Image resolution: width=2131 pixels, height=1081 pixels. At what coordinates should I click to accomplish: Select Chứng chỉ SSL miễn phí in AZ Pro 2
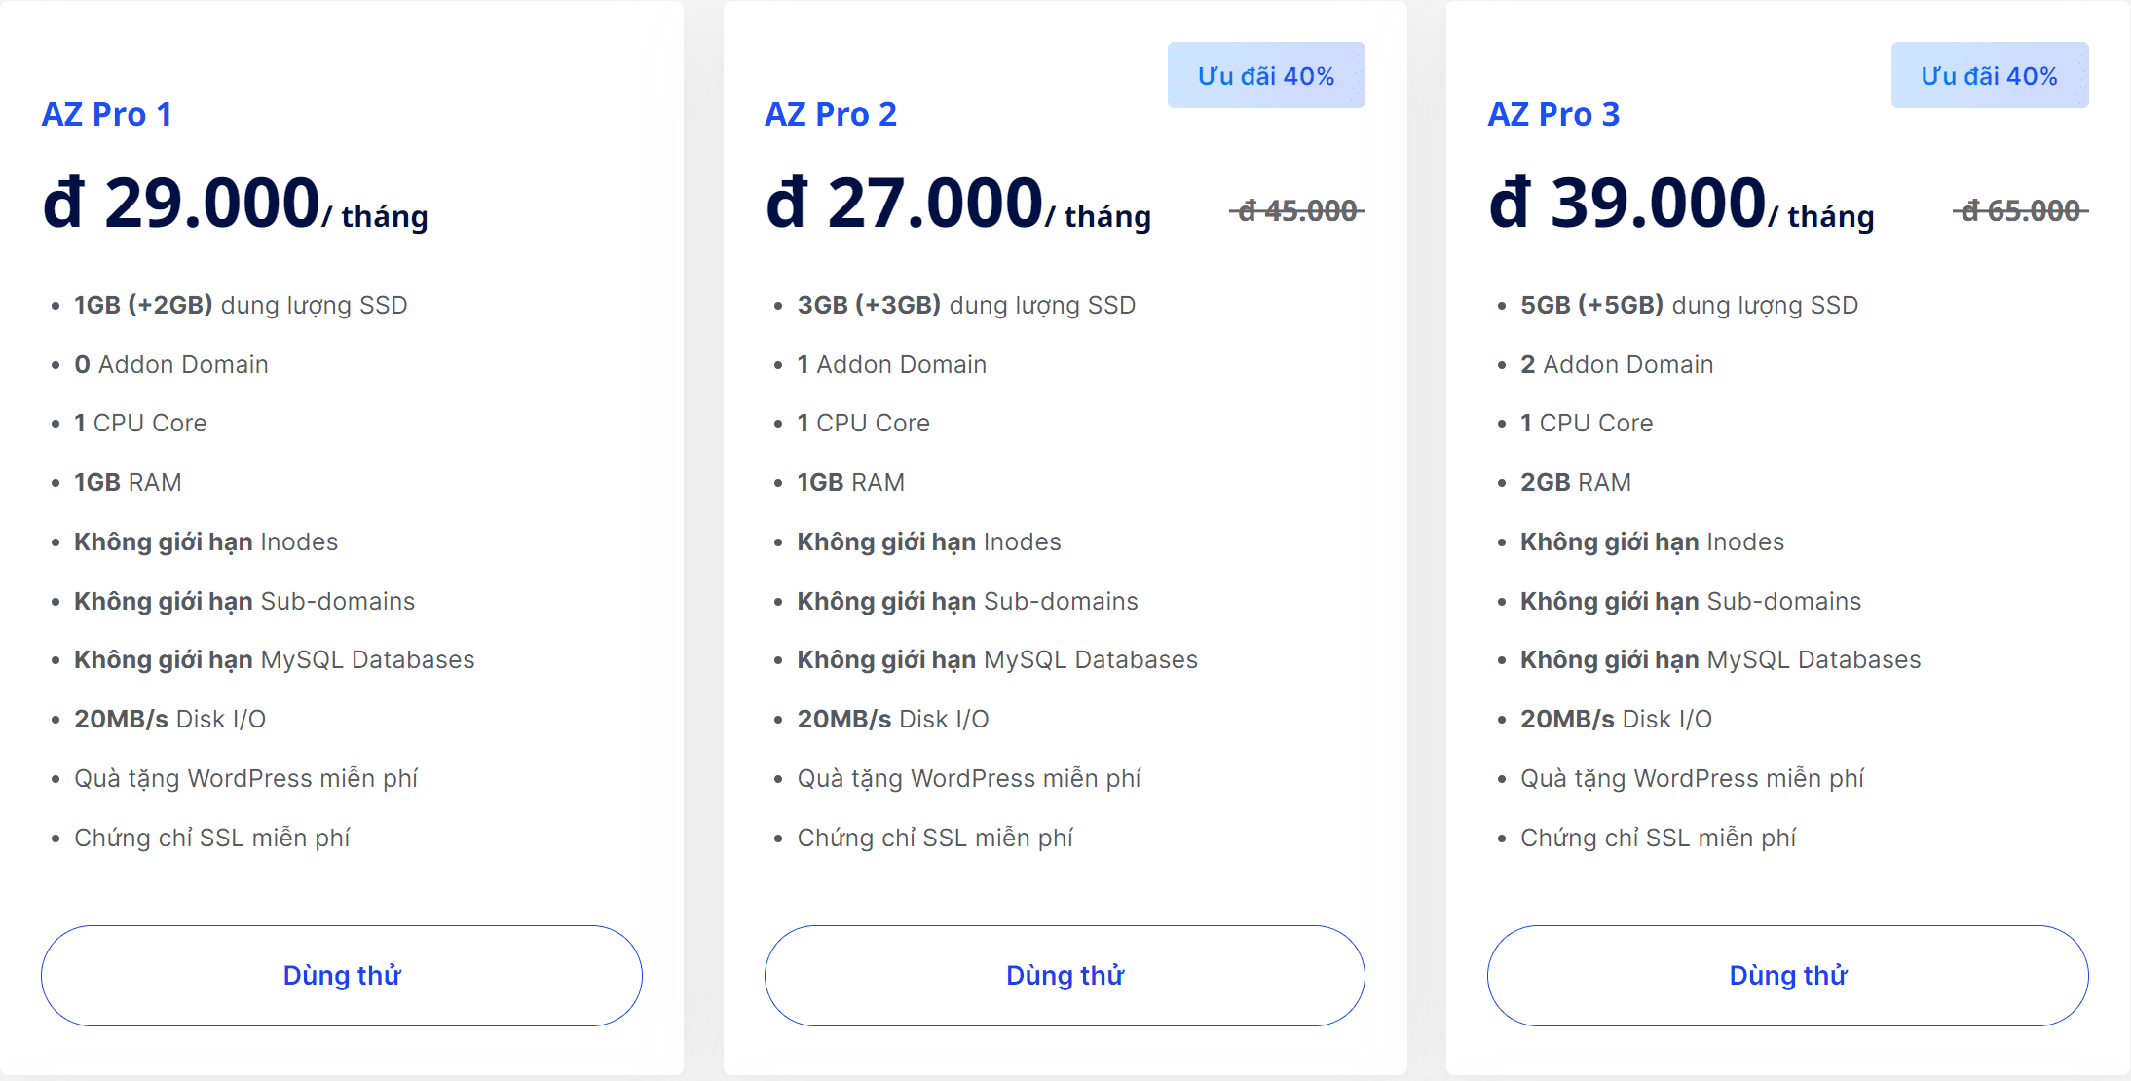click(935, 838)
